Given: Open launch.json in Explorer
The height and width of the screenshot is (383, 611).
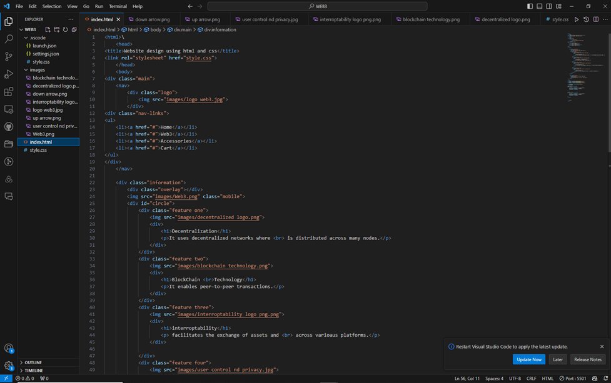Looking at the screenshot, I should pos(44,46).
